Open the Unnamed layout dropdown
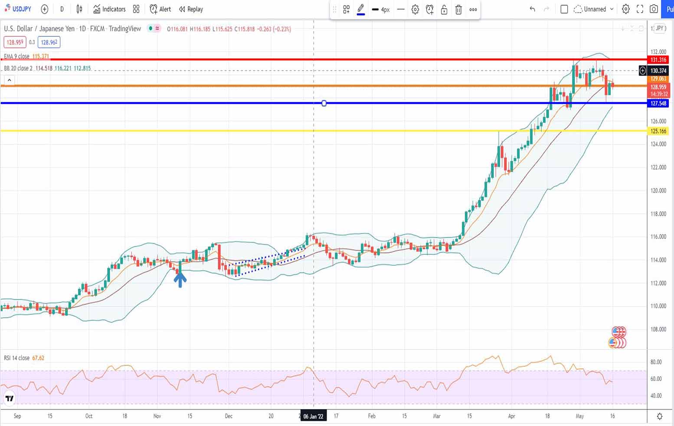Viewport: 674px width, 426px height. 594,9
